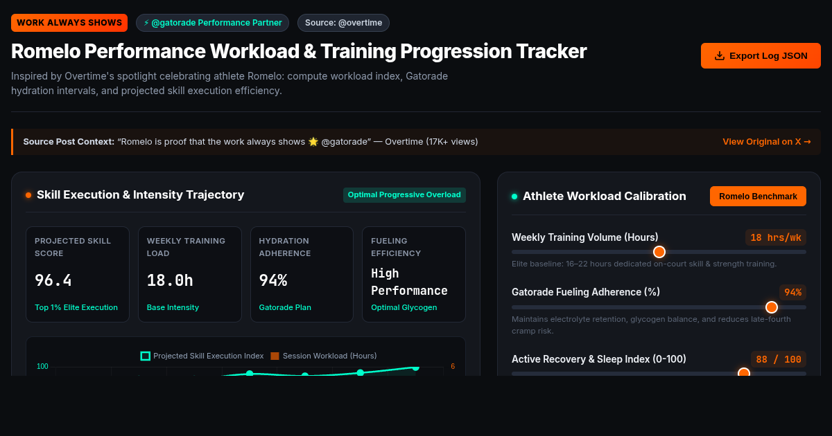Image resolution: width=832 pixels, height=436 pixels.
Task: Click the Hydration Adherence 94% card
Action: pyautogui.click(x=302, y=274)
